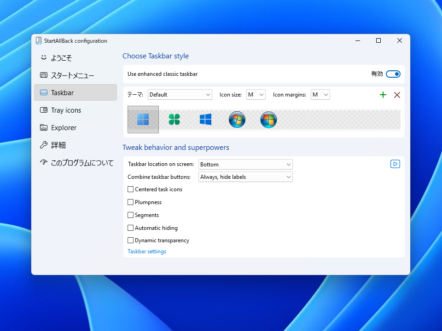
Task: Click the "Tweak behavior and superpowers" heading
Action: (176, 148)
